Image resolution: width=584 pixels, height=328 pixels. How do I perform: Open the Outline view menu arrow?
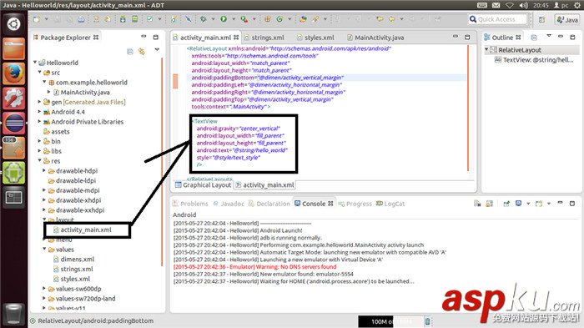[549, 36]
